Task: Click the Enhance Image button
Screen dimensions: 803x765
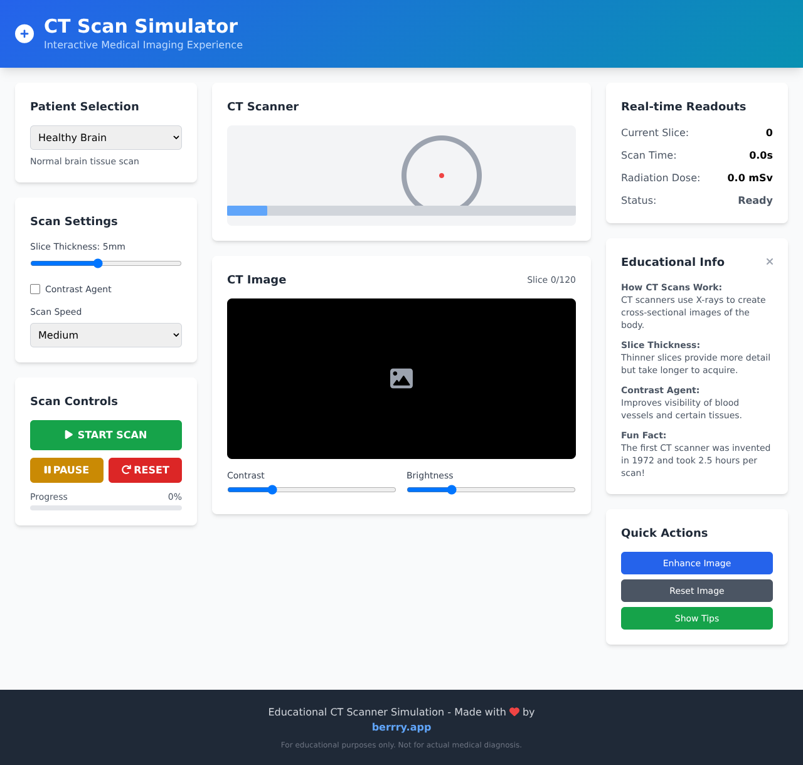Action: (x=696, y=563)
